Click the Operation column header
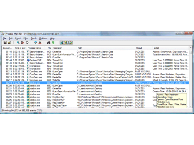 (x=64, y=48)
